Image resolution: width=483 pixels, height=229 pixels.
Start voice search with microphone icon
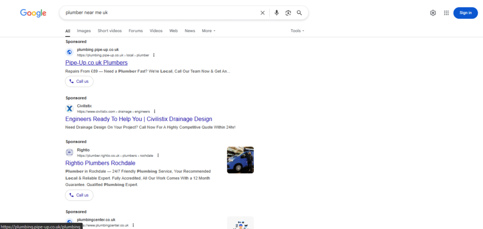point(276,13)
